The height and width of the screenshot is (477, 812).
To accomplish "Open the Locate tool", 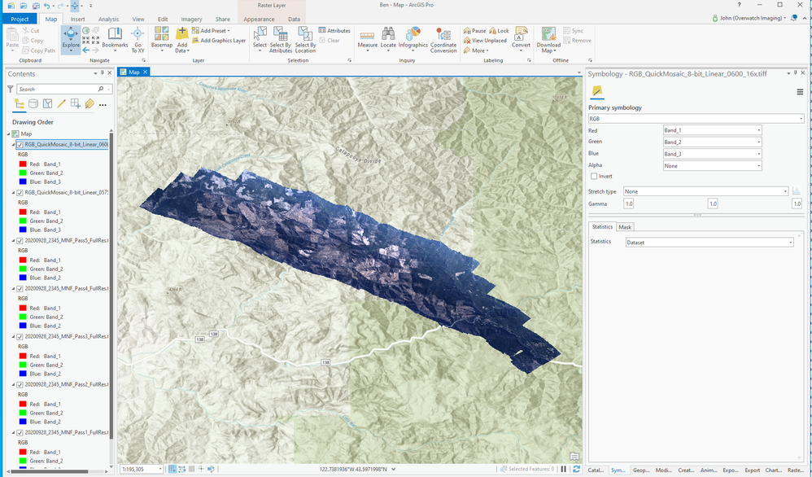I will tap(388, 39).
